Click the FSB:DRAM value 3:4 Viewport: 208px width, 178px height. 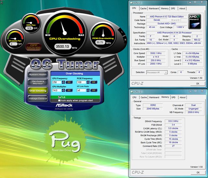pyautogui.click(x=173, y=125)
